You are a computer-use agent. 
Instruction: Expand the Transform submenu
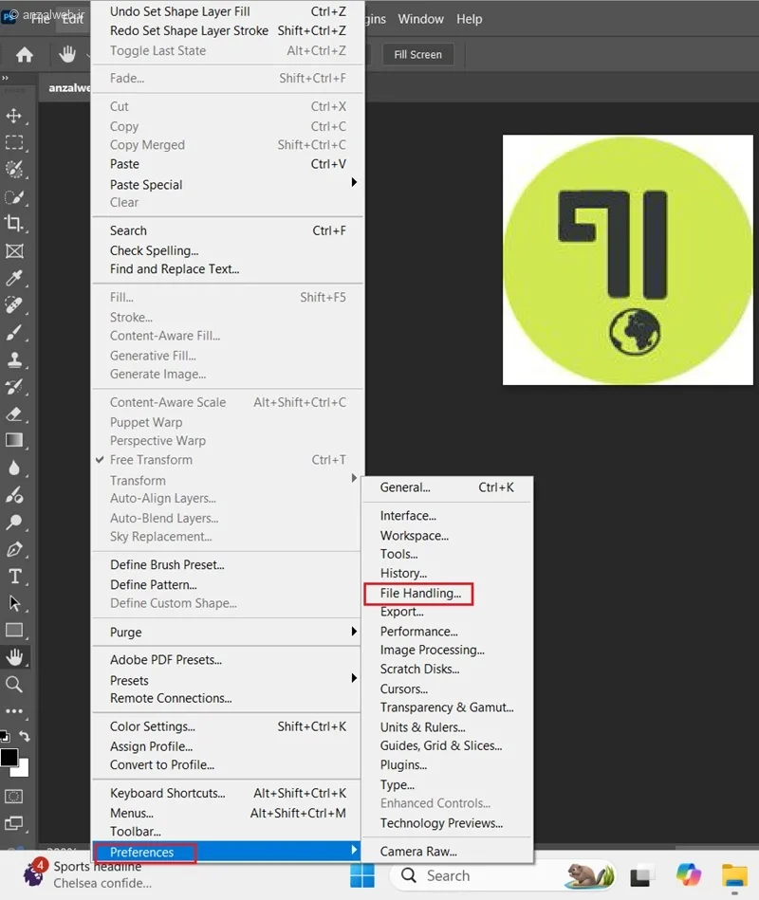[x=227, y=480]
